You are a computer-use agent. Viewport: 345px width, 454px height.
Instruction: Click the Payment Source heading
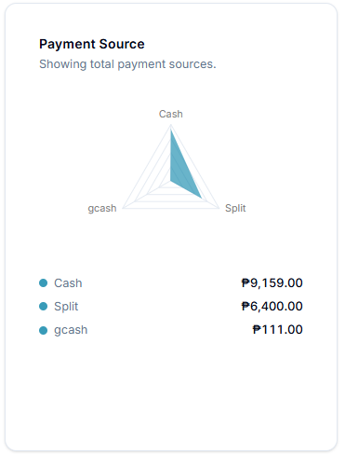coord(92,44)
